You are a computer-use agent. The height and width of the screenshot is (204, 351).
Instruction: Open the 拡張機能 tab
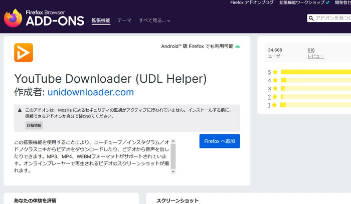[101, 21]
